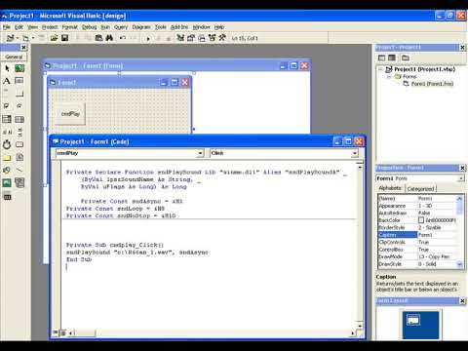
Task: Click the Find binoculars toolbar icon
Action: [x=109, y=38]
